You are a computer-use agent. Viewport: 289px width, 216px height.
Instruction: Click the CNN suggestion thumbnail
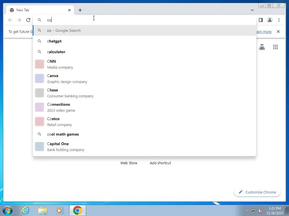[40, 64]
